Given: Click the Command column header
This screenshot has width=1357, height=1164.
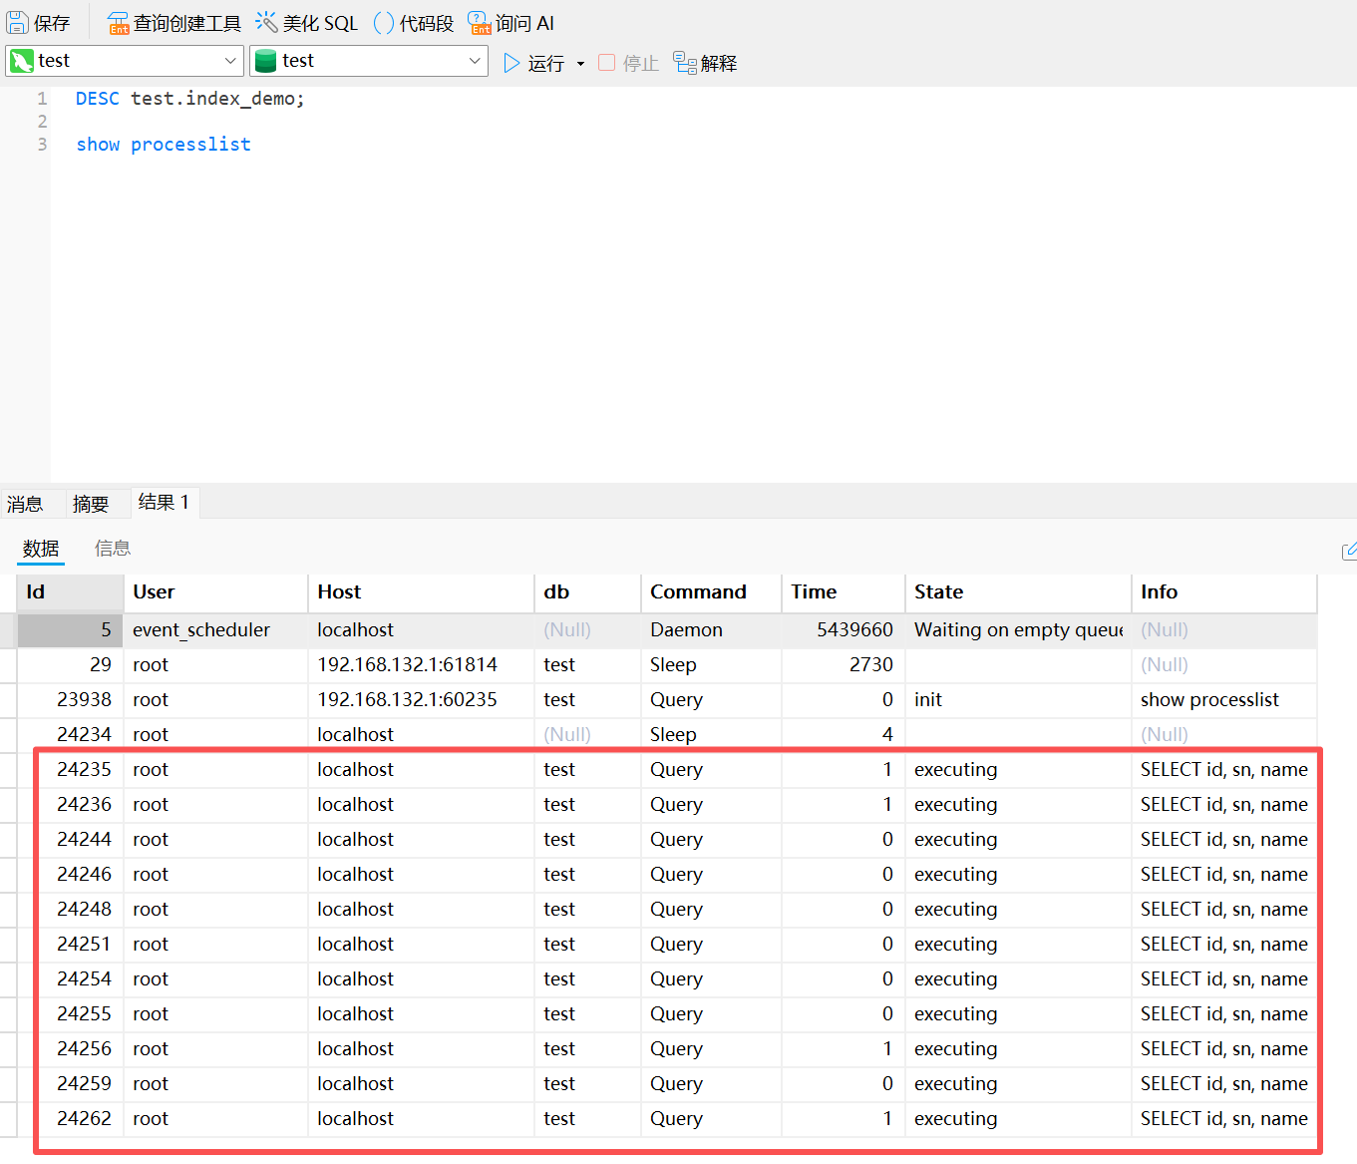Looking at the screenshot, I should click(x=711, y=592).
